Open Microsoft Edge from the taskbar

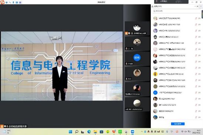[89, 132]
